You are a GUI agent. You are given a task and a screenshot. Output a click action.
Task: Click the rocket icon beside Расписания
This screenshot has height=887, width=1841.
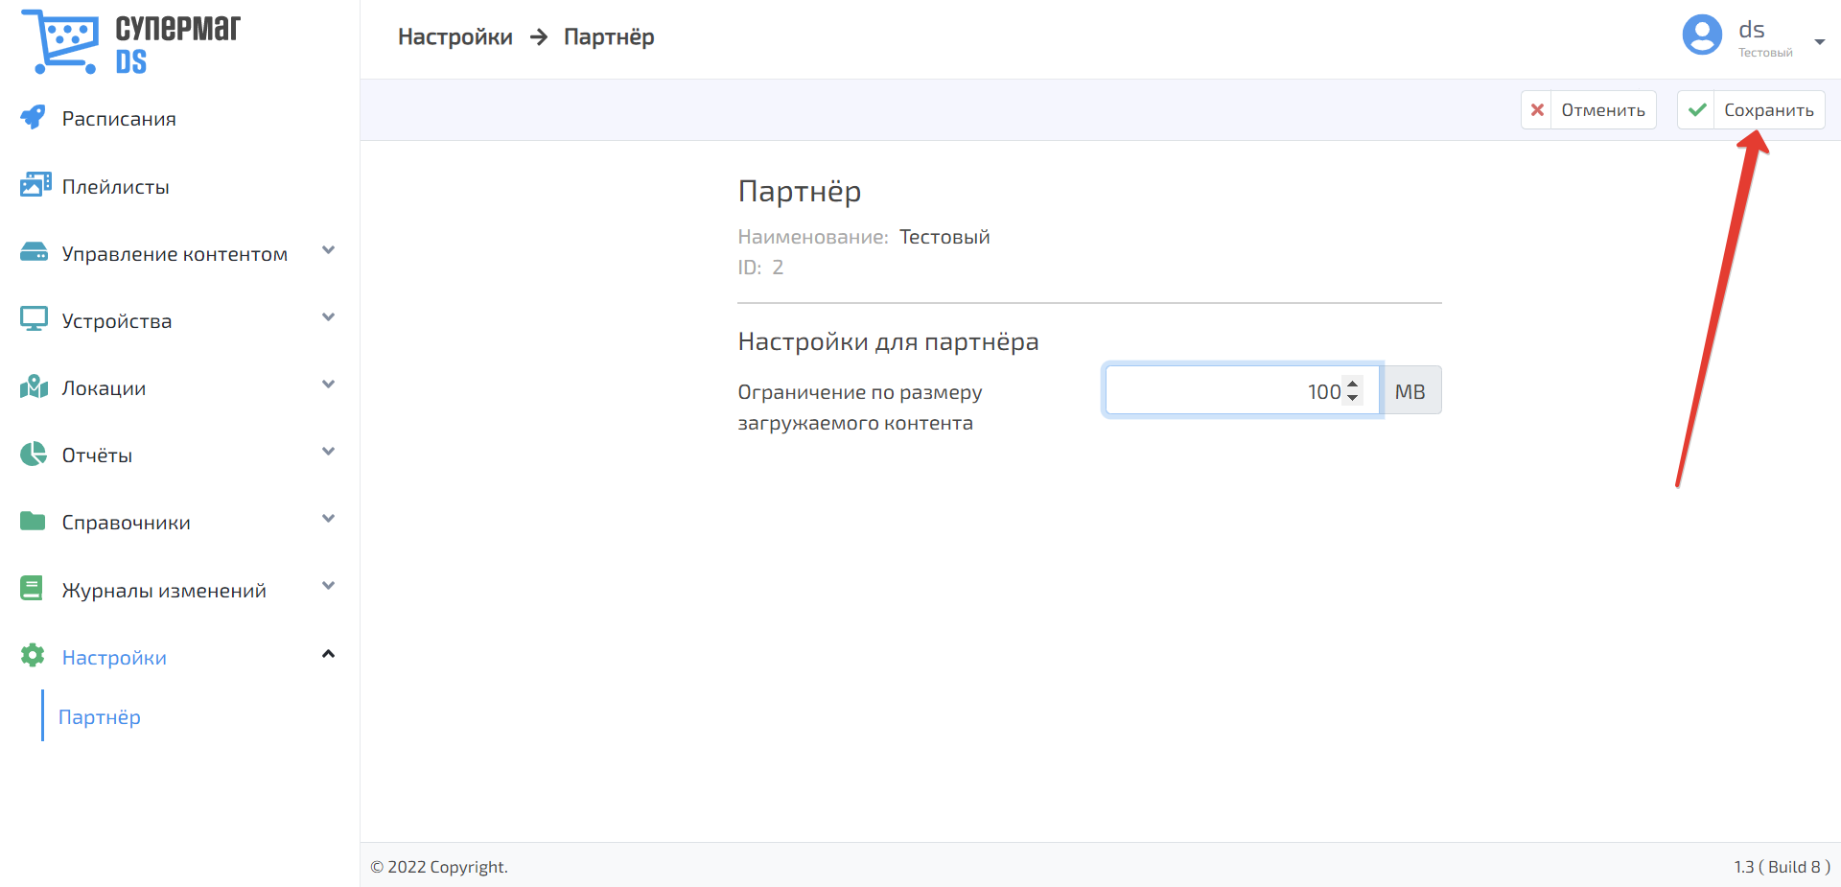point(33,118)
